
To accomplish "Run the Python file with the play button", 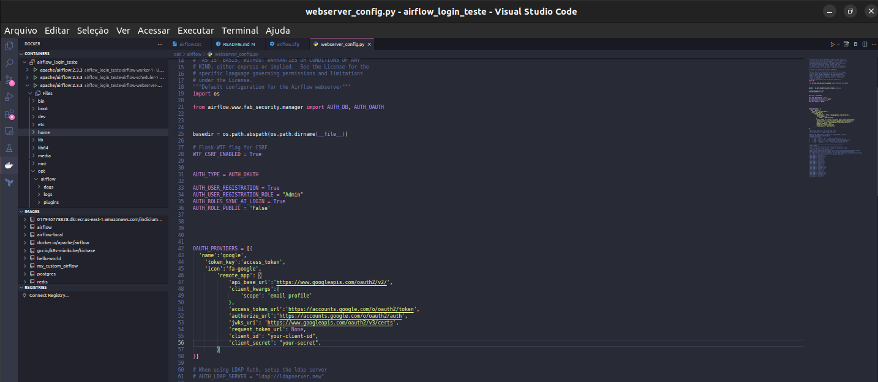I will (833, 43).
